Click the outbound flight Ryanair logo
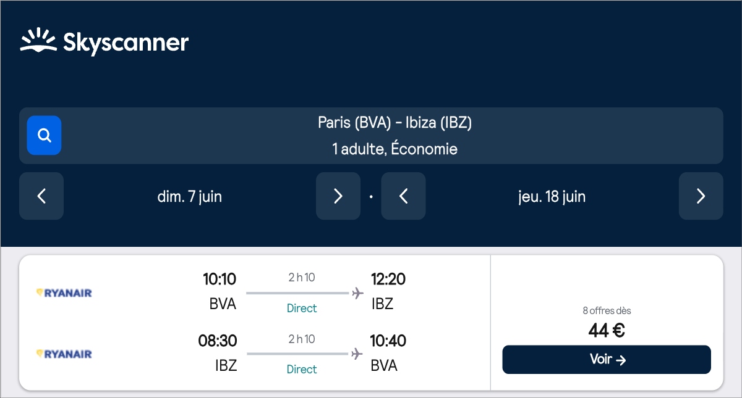 (x=64, y=293)
